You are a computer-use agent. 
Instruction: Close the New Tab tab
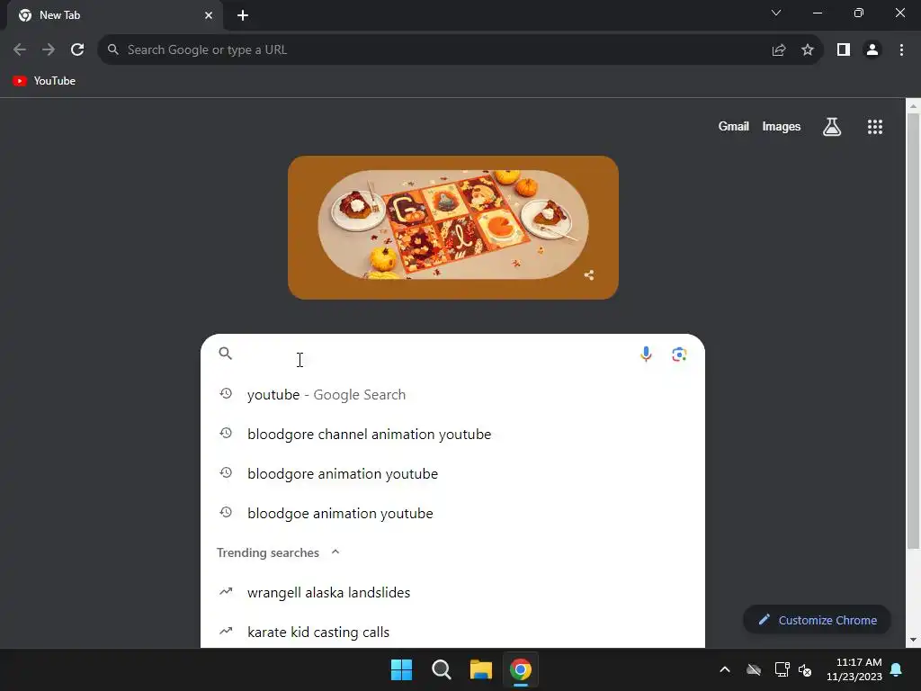[x=209, y=15]
